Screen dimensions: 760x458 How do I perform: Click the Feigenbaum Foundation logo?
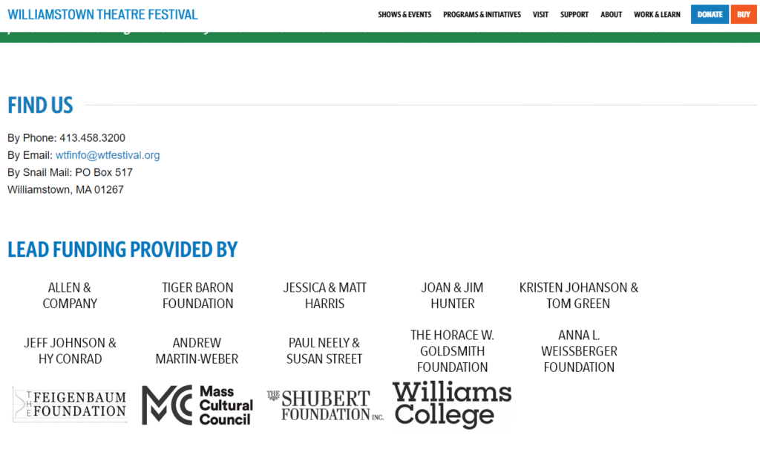tap(70, 405)
